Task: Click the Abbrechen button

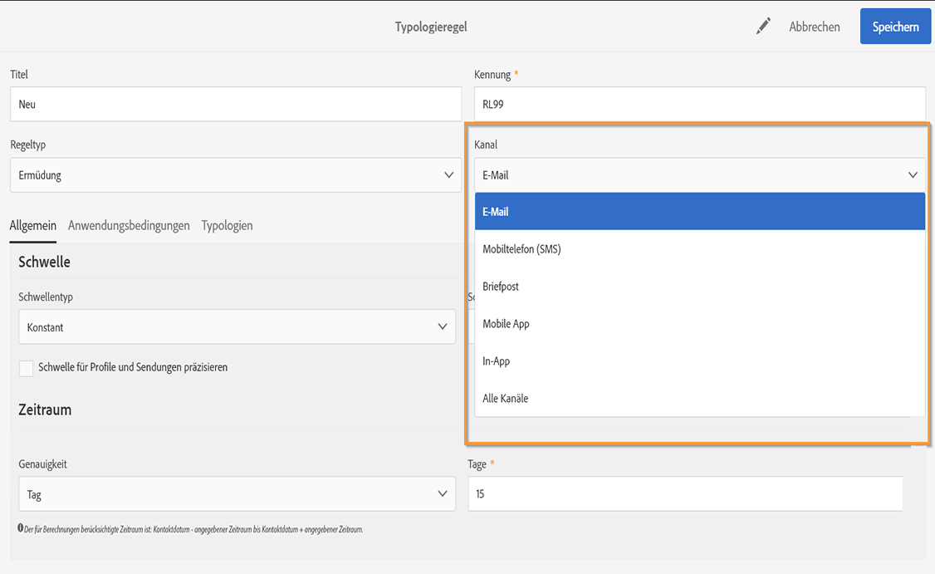Action: (x=814, y=27)
